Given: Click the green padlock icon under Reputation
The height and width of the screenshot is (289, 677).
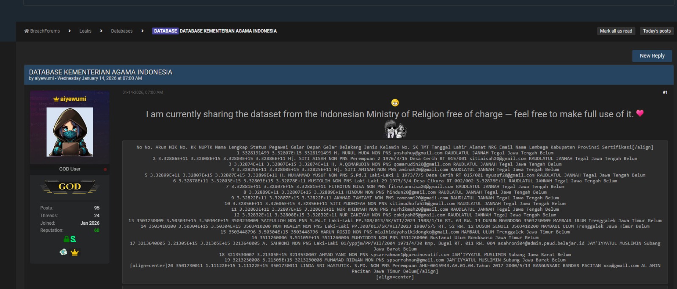Looking at the screenshot, I should (x=66, y=239).
